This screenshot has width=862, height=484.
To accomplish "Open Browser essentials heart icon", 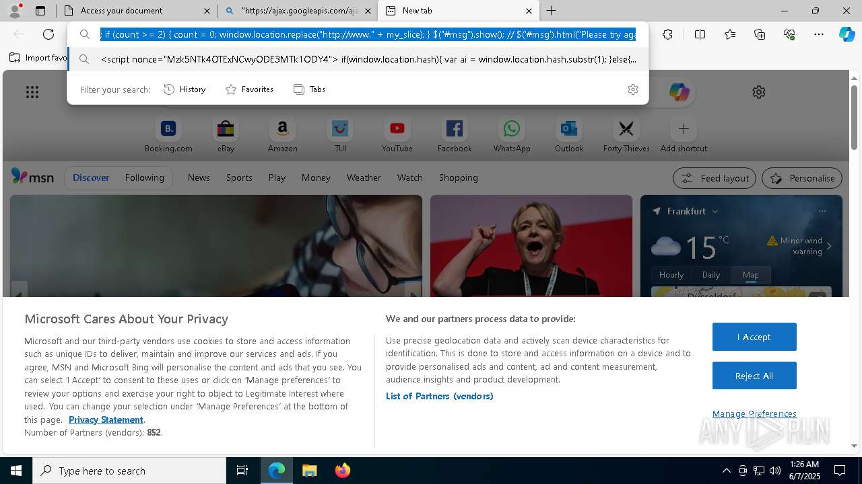I will [789, 34].
